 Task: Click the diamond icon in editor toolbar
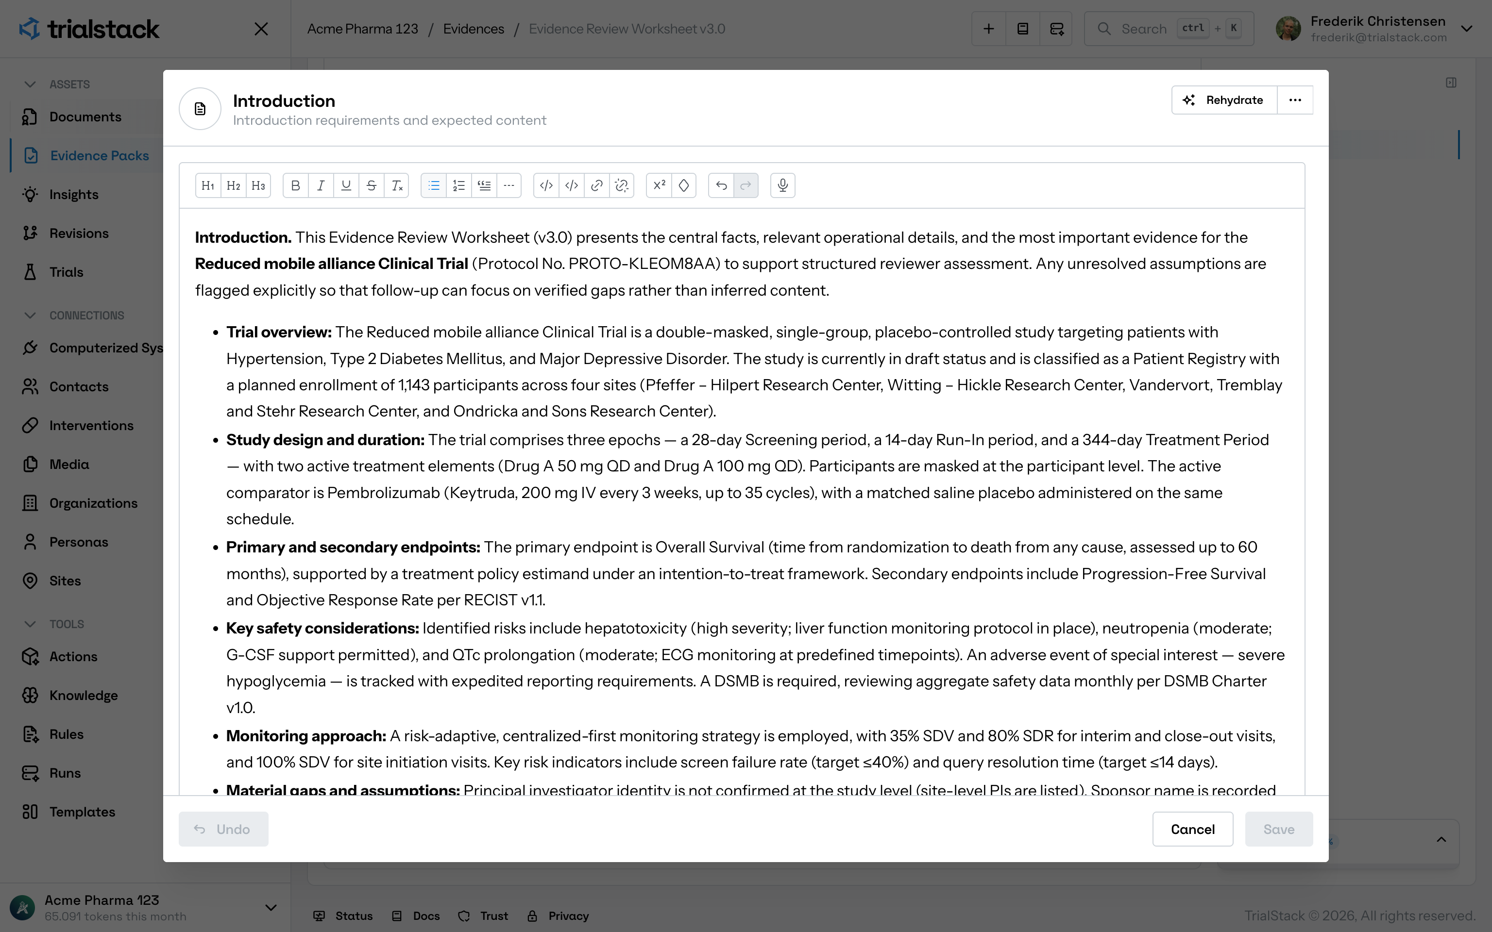pyautogui.click(x=684, y=185)
